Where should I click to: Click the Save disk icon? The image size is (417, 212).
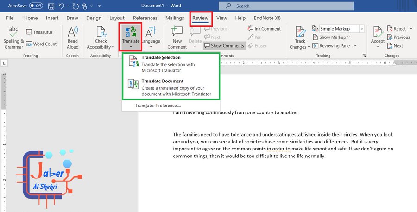pyautogui.click(x=51, y=6)
